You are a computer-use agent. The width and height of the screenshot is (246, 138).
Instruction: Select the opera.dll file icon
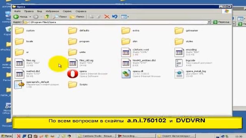126,74
